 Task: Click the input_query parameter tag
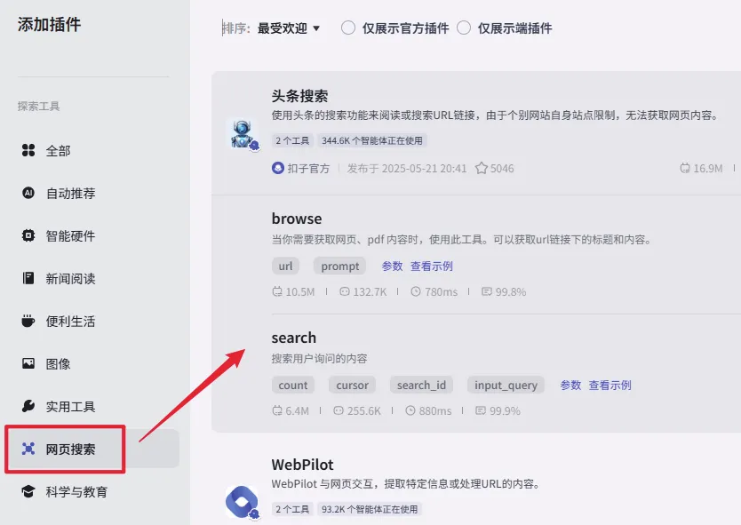506,386
